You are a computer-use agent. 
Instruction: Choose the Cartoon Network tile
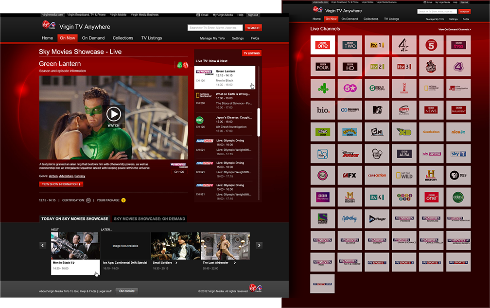point(377,132)
